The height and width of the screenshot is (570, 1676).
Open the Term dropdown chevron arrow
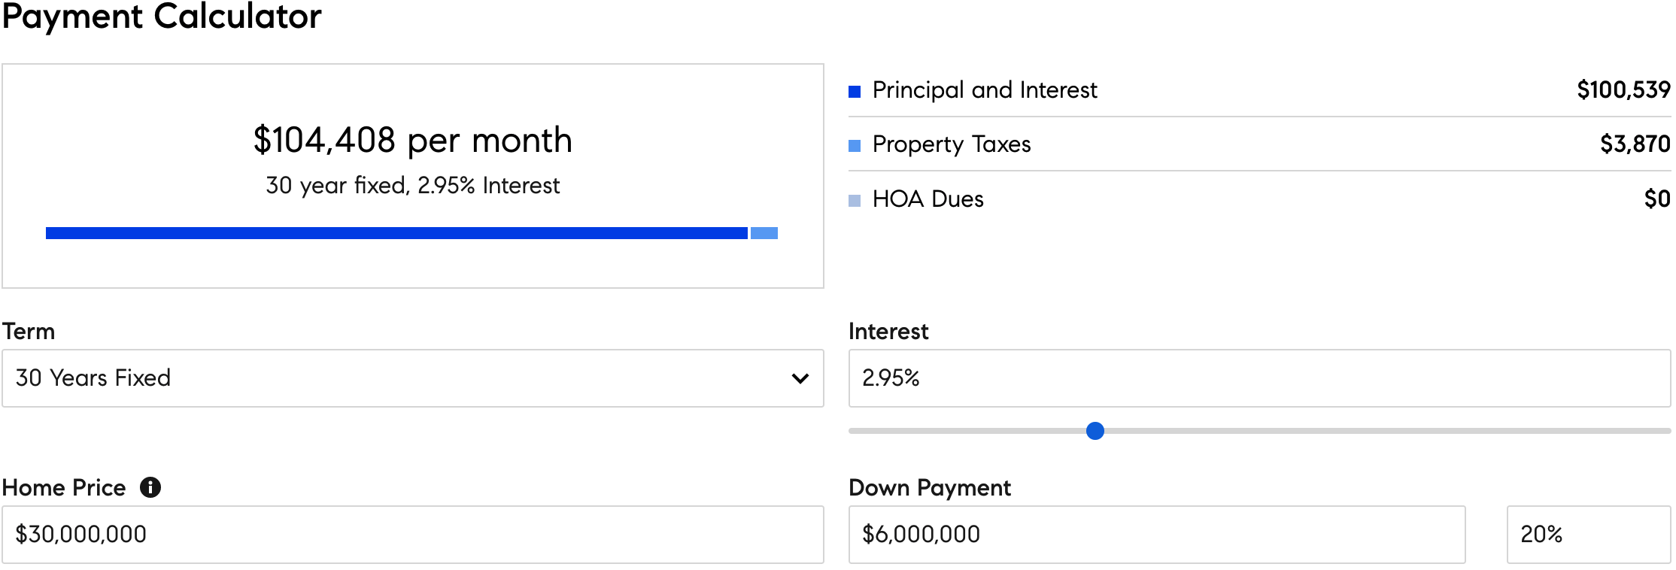800,378
